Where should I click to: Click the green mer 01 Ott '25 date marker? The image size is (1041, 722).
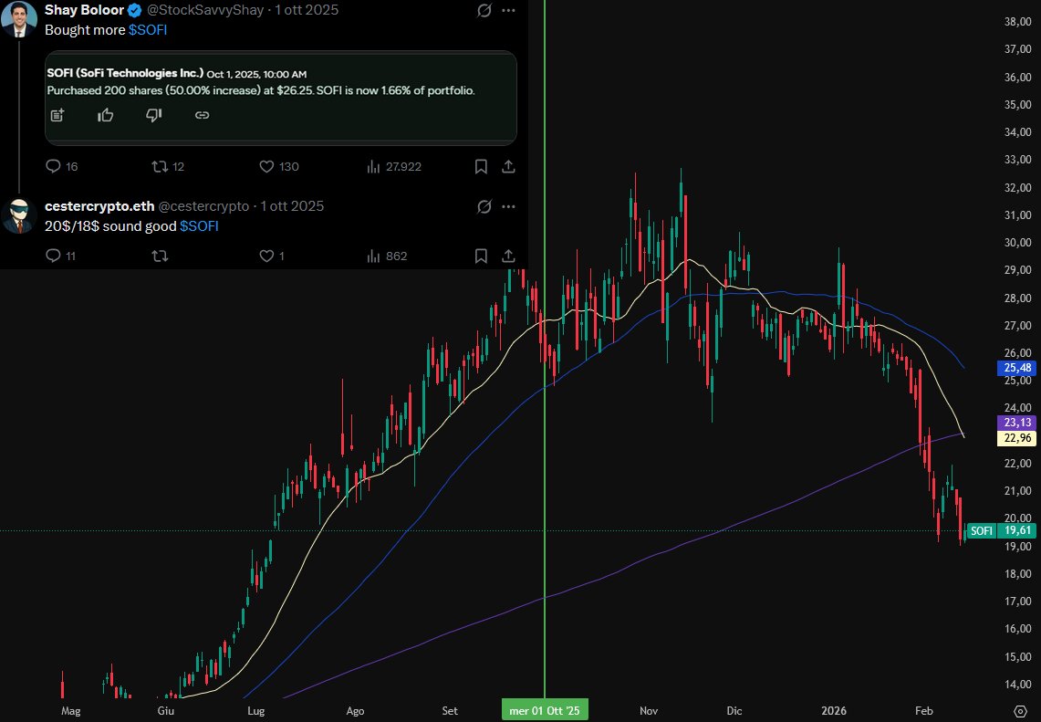tap(545, 708)
